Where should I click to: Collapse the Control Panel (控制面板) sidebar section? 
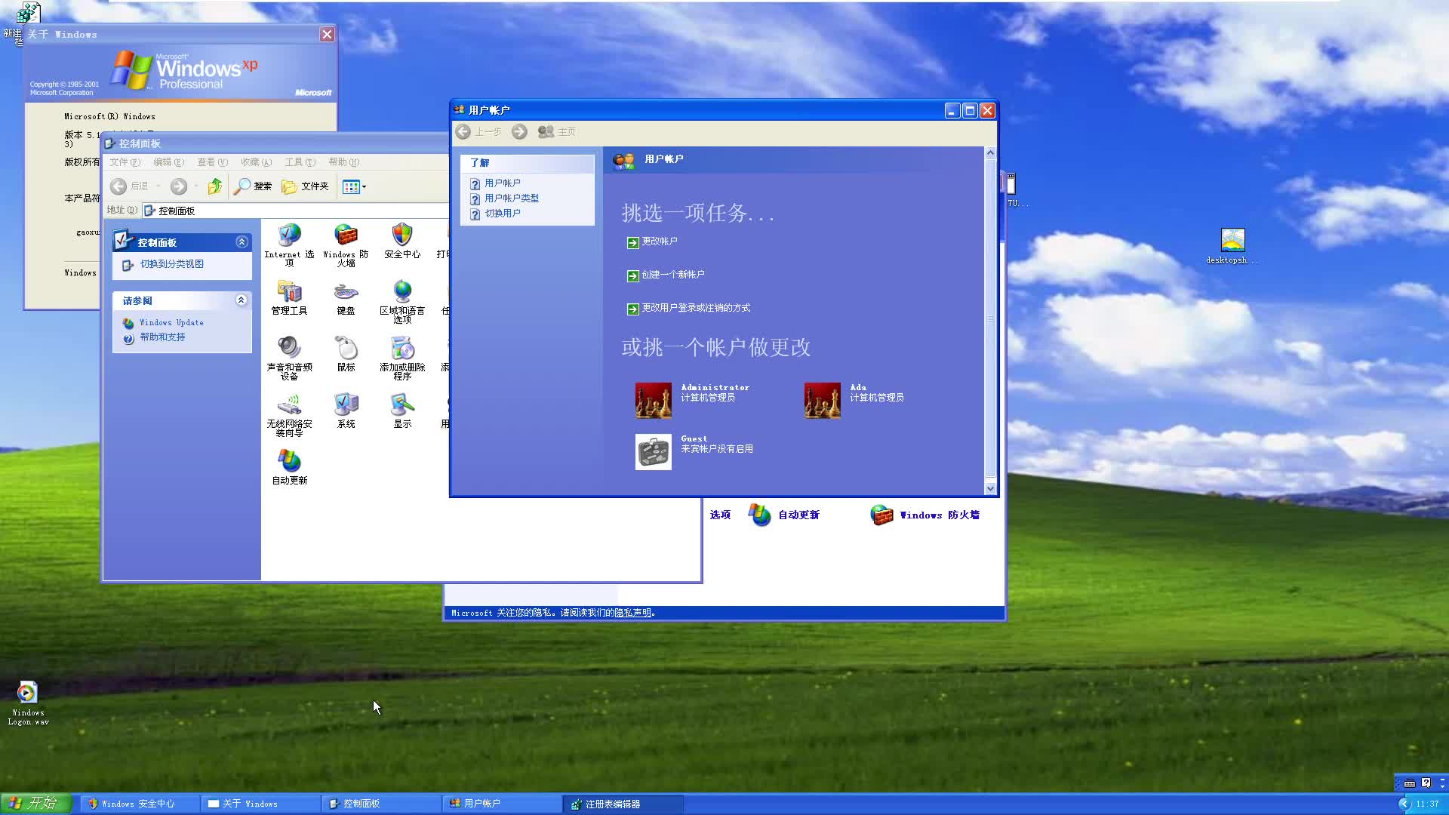pos(241,242)
